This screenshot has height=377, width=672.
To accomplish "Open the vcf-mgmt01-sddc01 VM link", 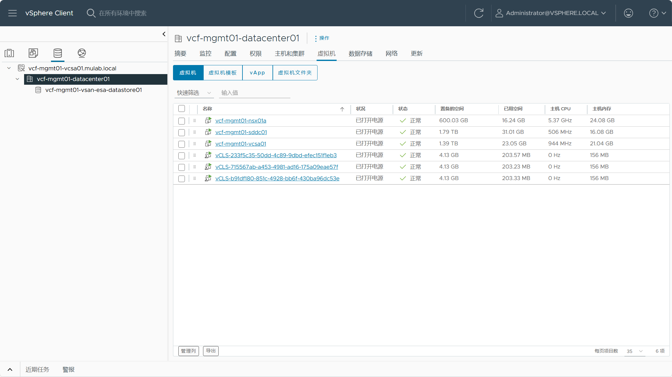I will 241,132.
